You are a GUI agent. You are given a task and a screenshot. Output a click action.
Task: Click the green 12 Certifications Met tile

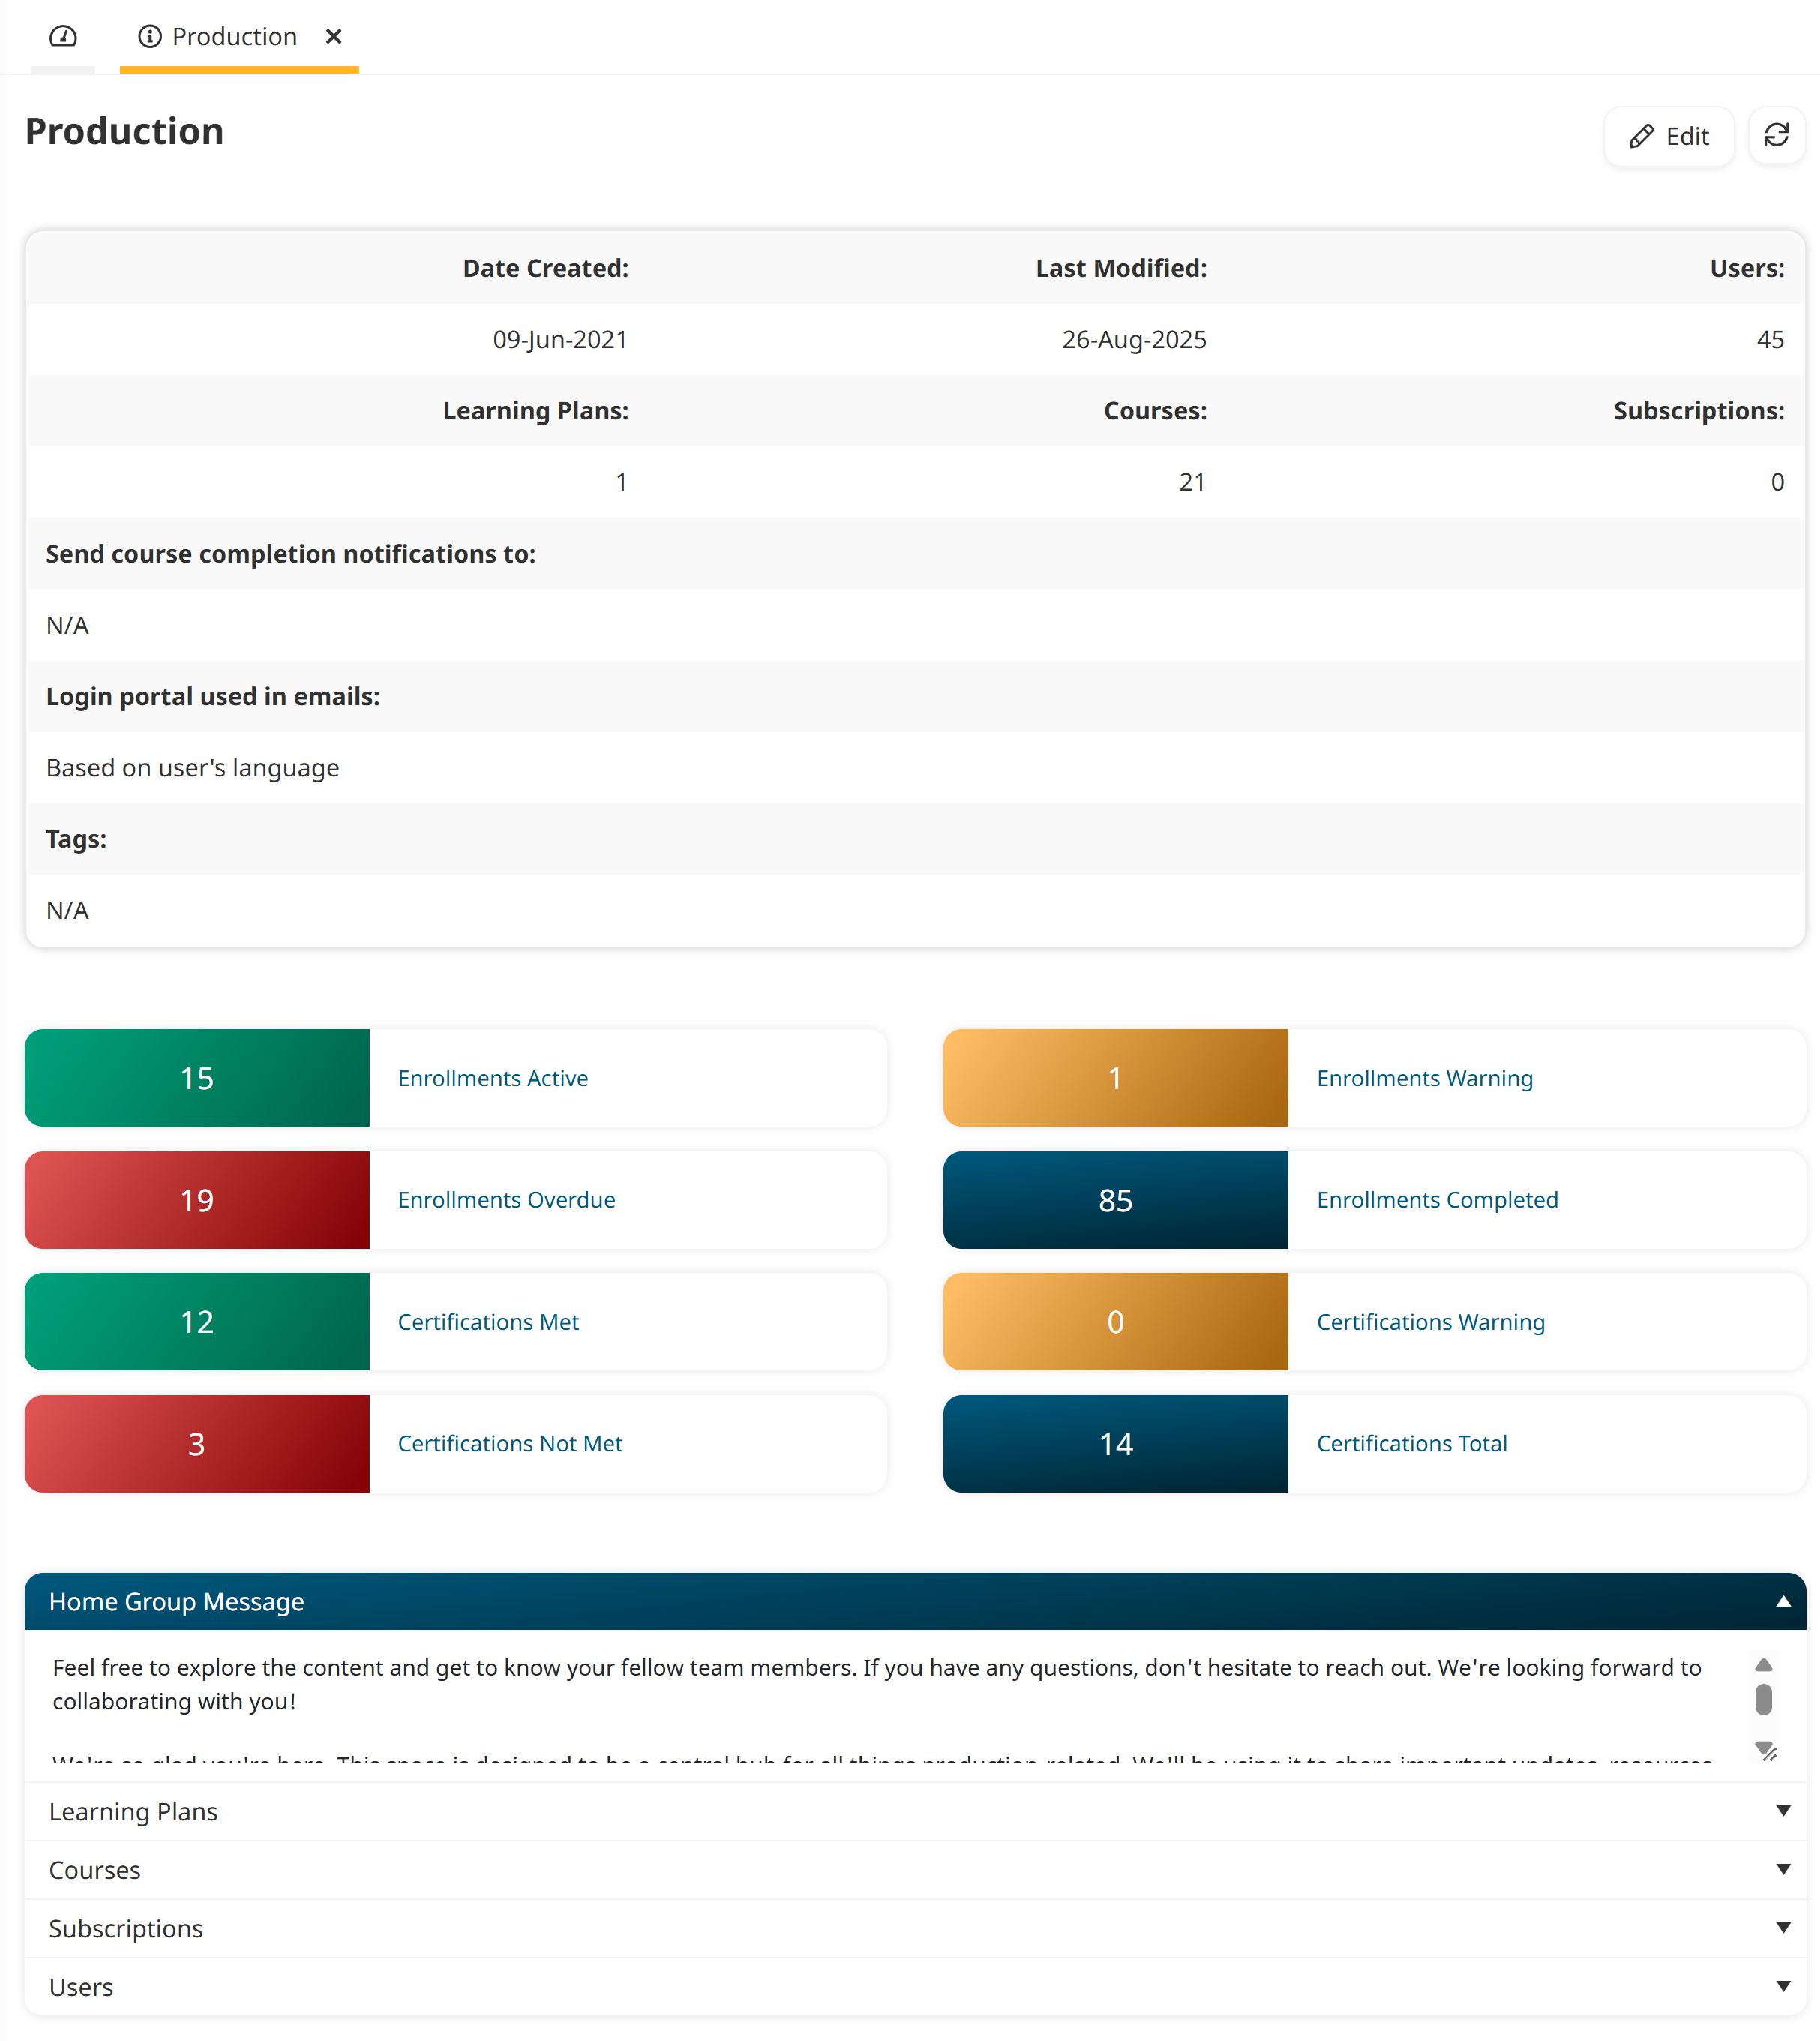pos(197,1322)
